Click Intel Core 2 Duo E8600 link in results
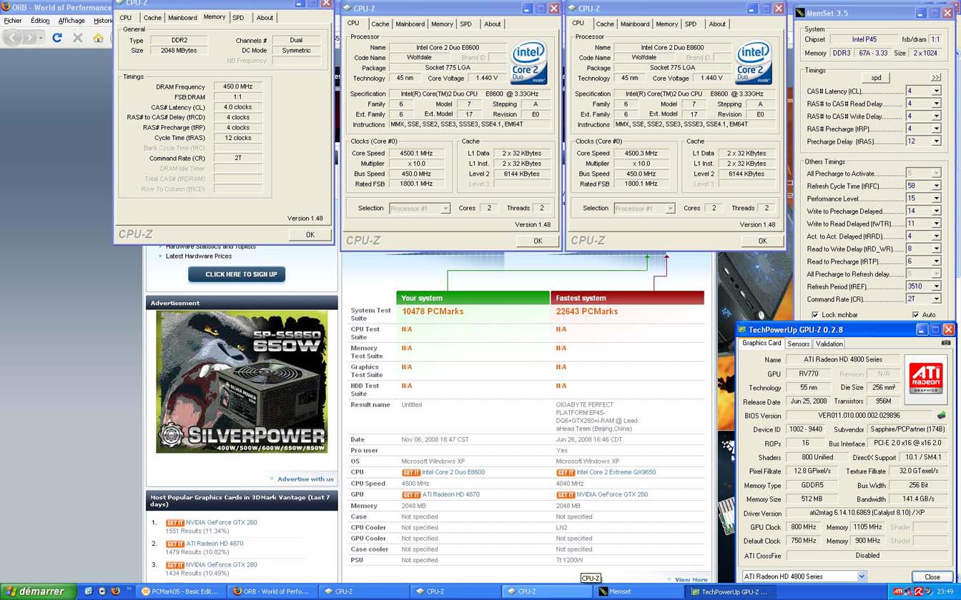The image size is (961, 600). pyautogui.click(x=453, y=473)
